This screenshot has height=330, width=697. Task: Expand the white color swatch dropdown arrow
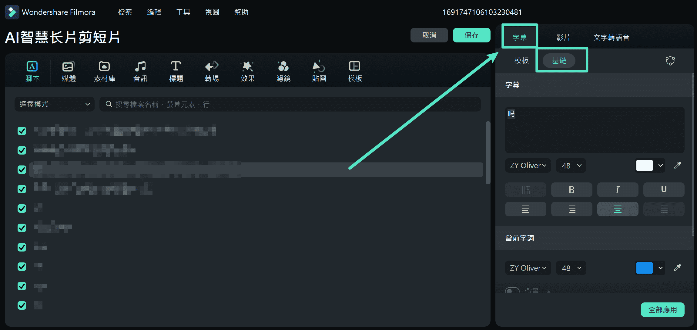point(660,165)
